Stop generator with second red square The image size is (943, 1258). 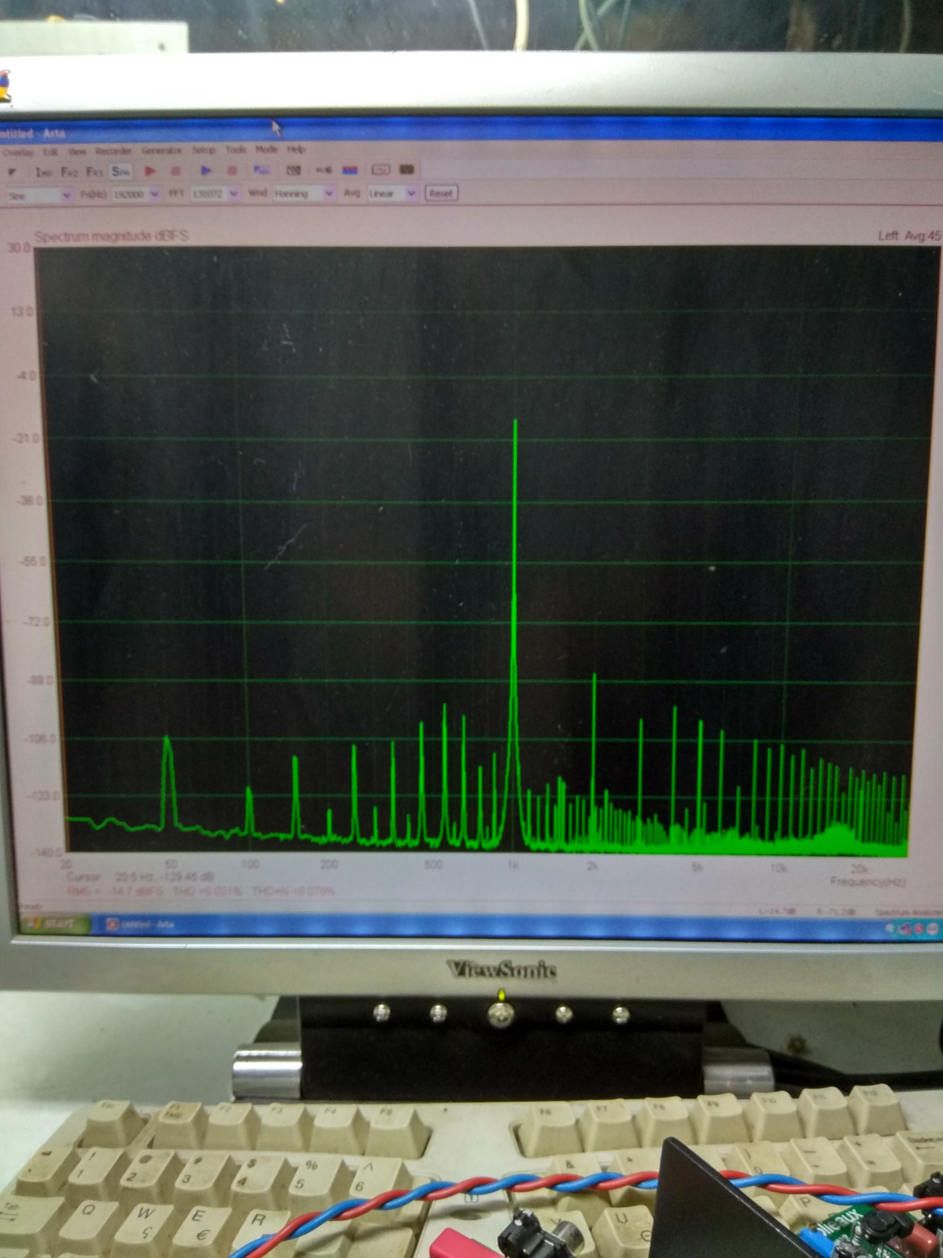pyautogui.click(x=232, y=171)
